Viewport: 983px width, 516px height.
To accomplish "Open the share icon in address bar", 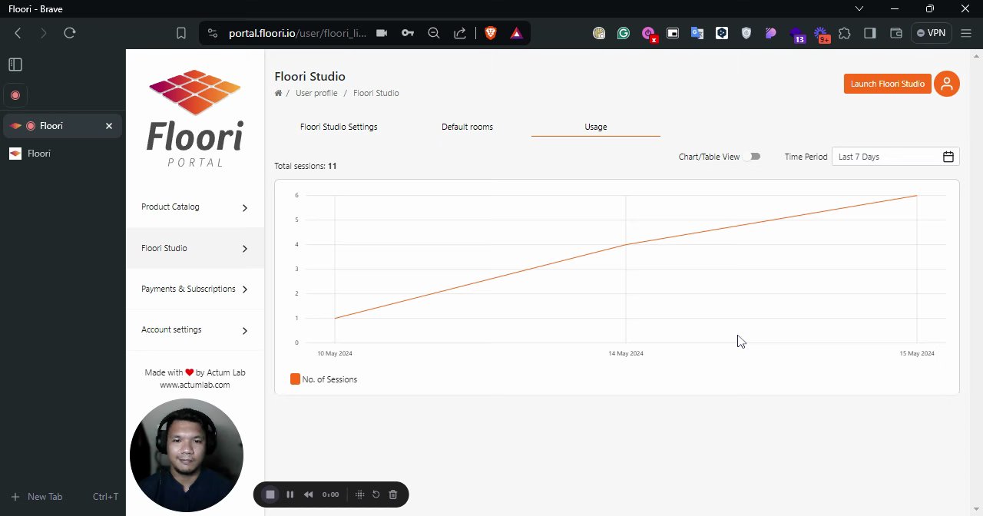I will coord(460,33).
